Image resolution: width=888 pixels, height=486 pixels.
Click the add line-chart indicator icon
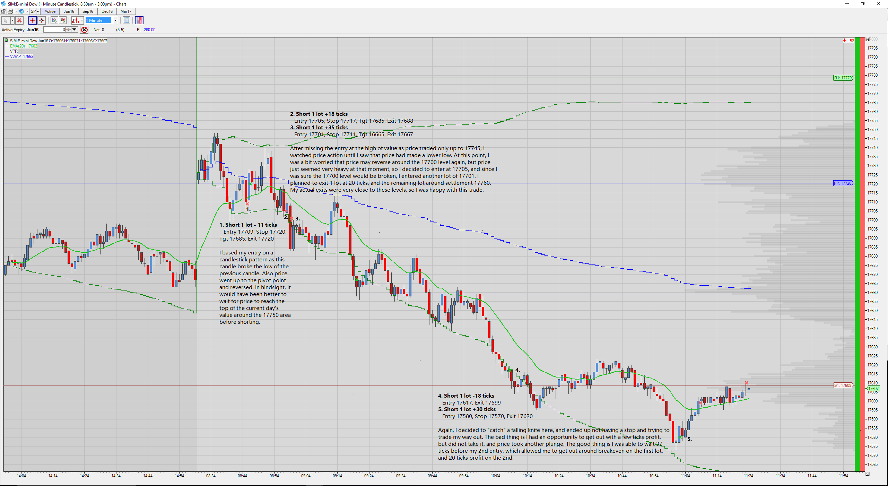pos(54,20)
